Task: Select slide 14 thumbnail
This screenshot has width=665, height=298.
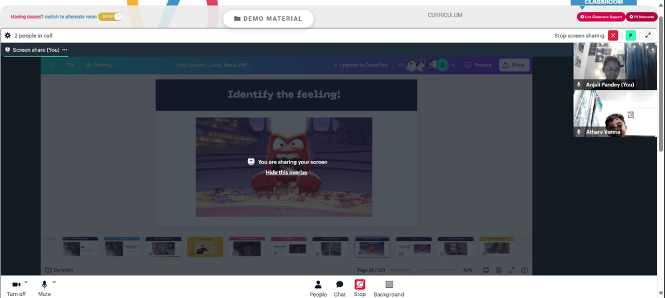Action: tap(164, 247)
